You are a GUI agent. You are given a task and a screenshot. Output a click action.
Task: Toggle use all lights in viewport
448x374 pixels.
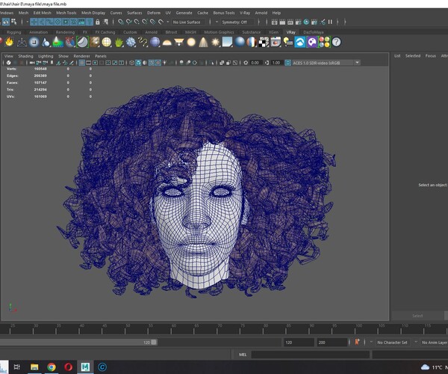(165, 63)
